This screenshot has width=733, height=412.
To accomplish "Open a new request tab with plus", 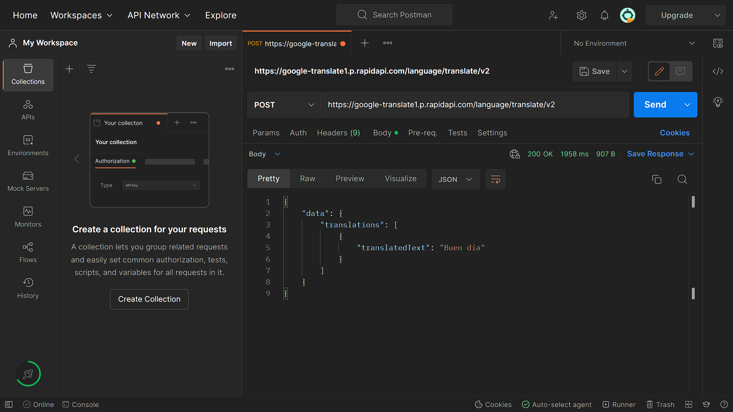I will pyautogui.click(x=365, y=43).
